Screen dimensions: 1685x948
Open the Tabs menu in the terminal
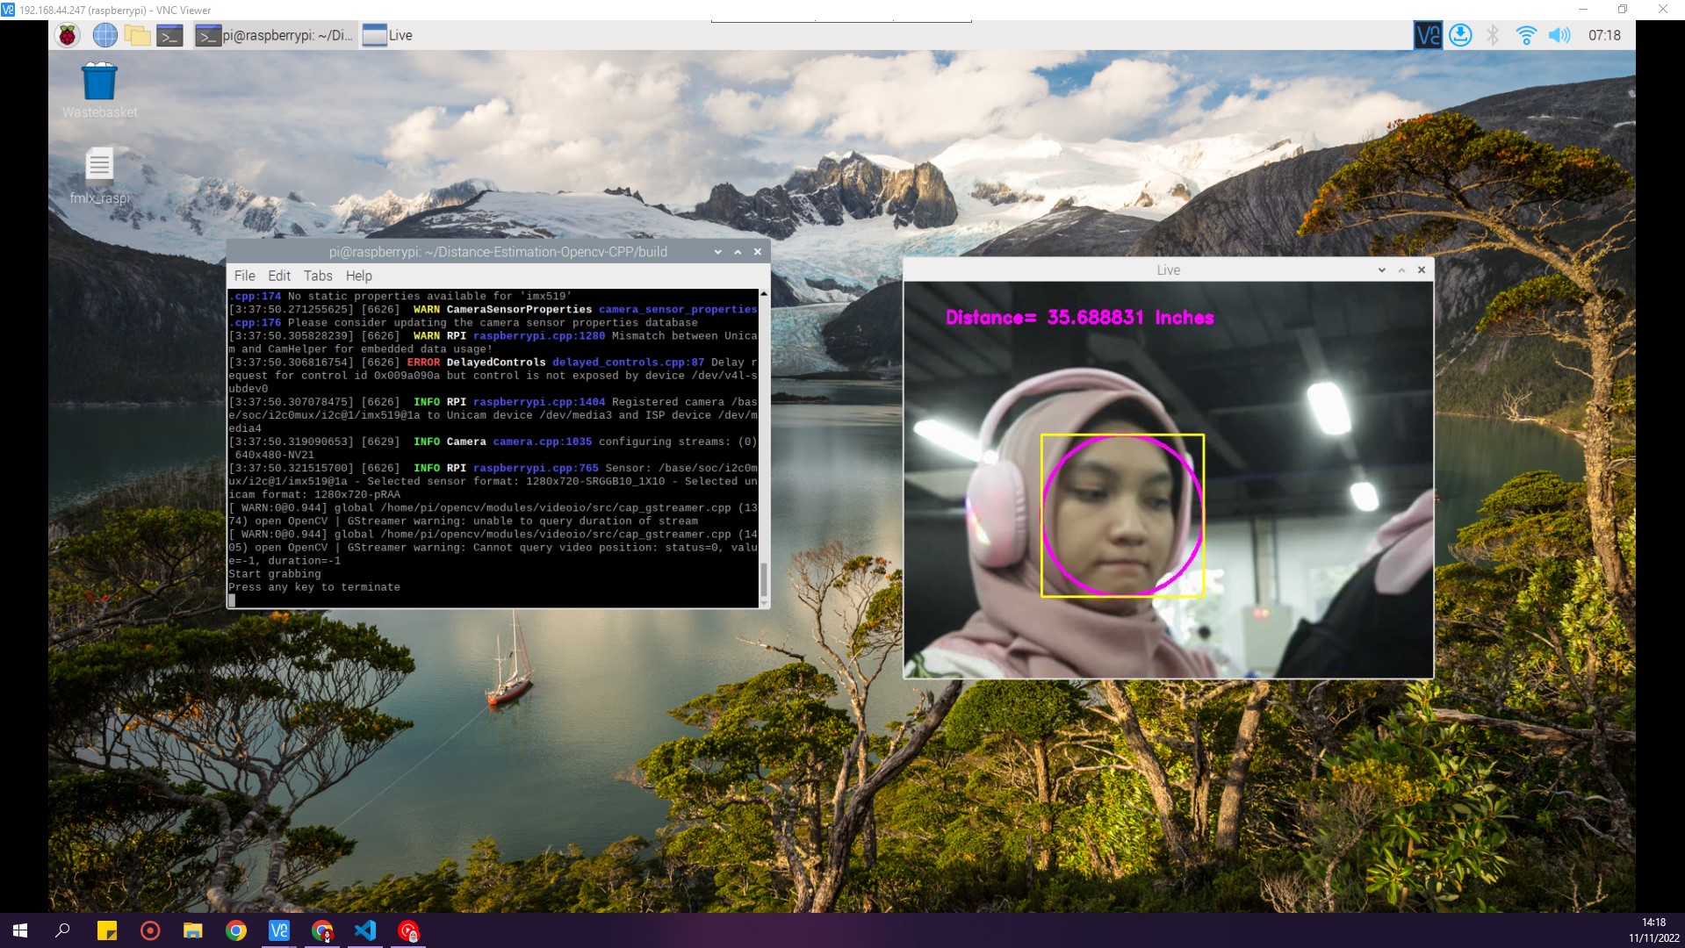(318, 276)
